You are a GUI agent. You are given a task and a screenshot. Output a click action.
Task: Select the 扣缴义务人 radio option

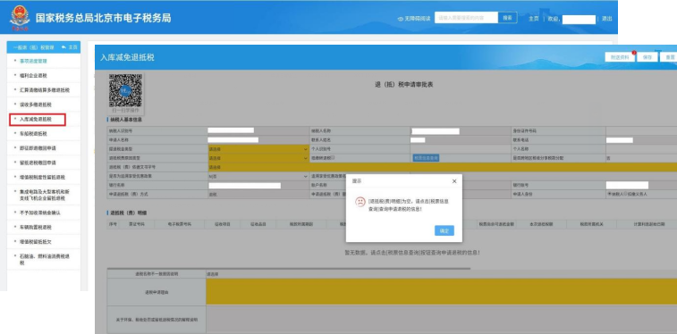[x=625, y=194]
